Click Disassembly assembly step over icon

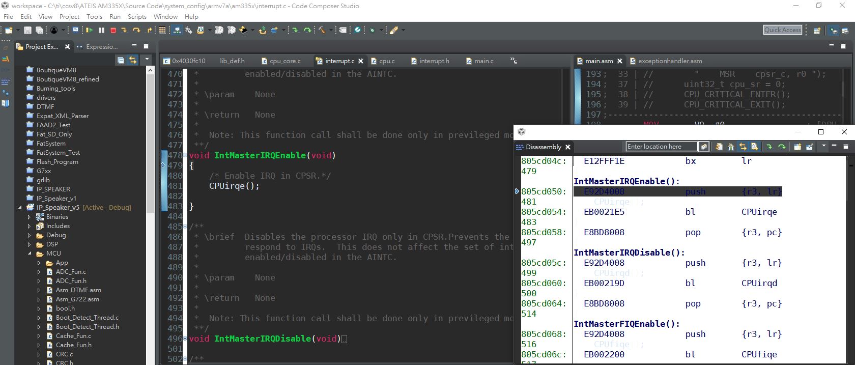pos(782,147)
